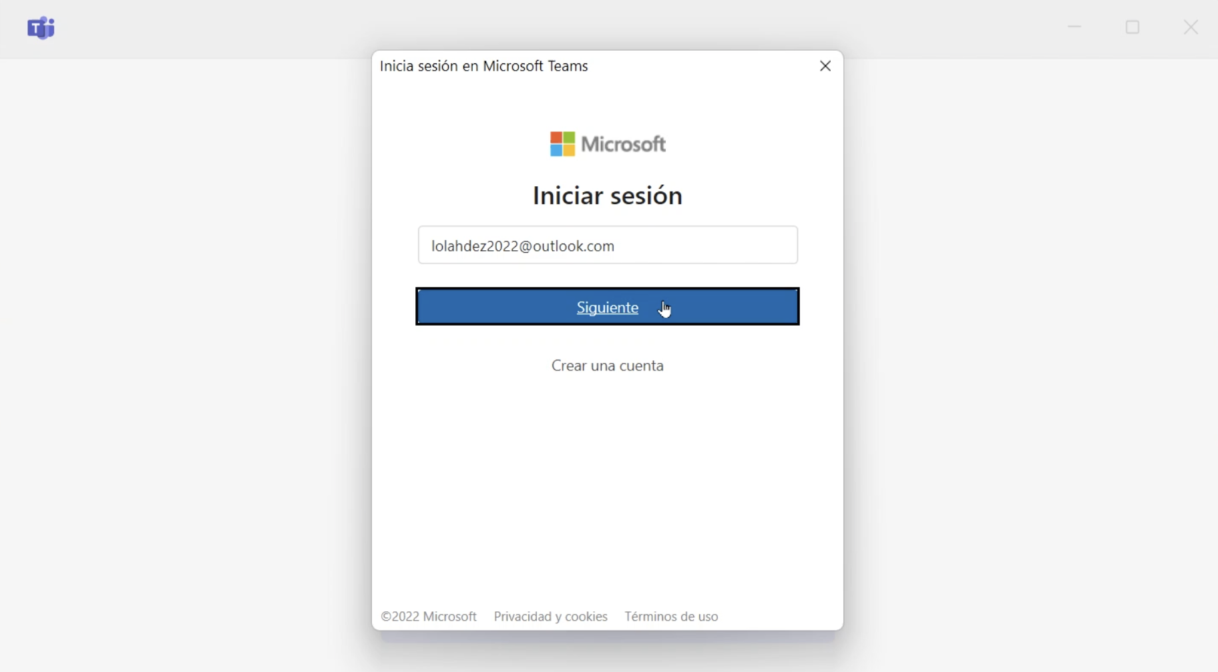The width and height of the screenshot is (1218, 672).
Task: Click the Microsoft four-square logo
Action: [x=562, y=143]
